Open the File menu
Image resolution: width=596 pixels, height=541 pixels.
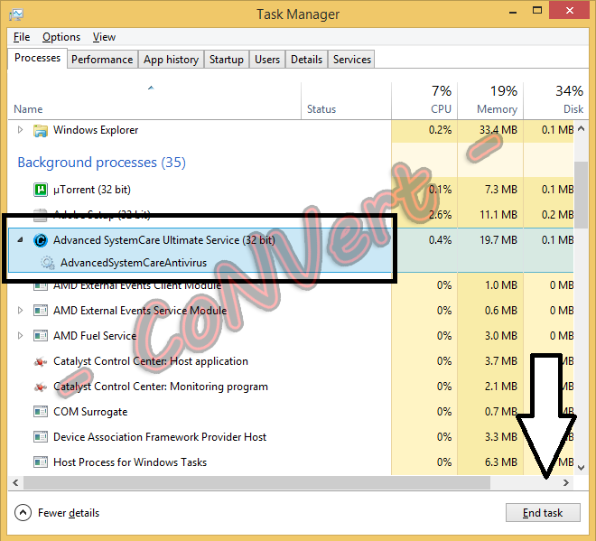pyautogui.click(x=22, y=37)
